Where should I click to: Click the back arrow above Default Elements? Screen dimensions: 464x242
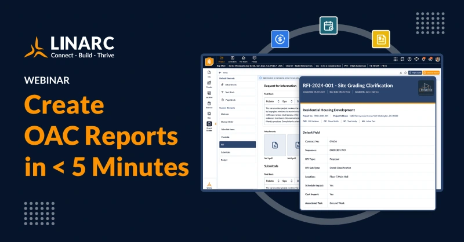(x=220, y=72)
